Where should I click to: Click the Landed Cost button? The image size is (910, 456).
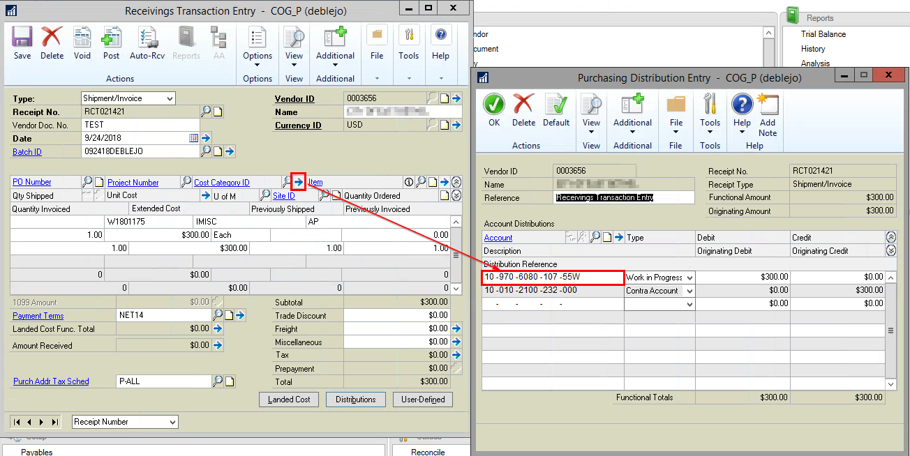[289, 400]
